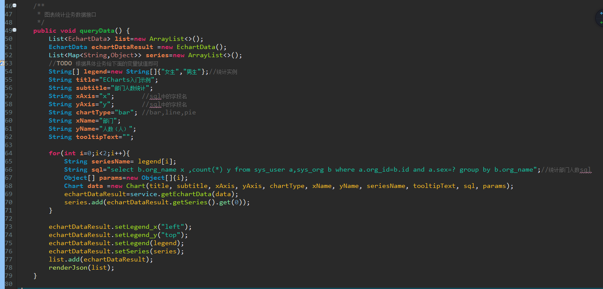Click the //bar,line,pie comment
The height and width of the screenshot is (289, 603).
coord(169,112)
